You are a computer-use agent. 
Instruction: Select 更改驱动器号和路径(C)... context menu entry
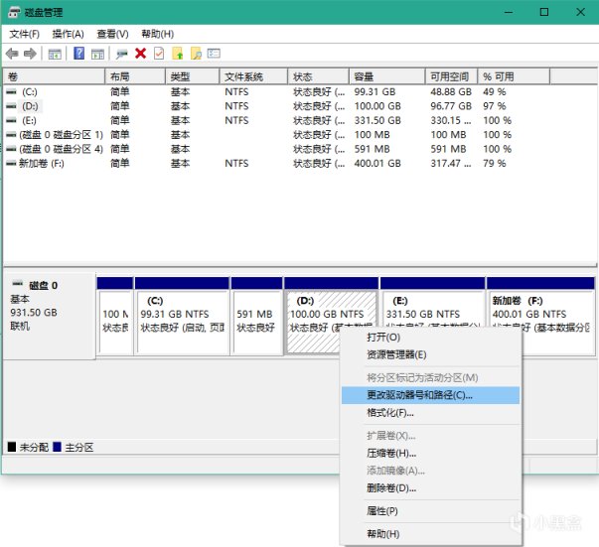[x=430, y=395]
